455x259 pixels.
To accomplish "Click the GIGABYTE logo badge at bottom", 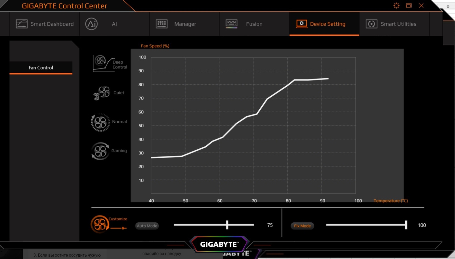I will [219, 244].
